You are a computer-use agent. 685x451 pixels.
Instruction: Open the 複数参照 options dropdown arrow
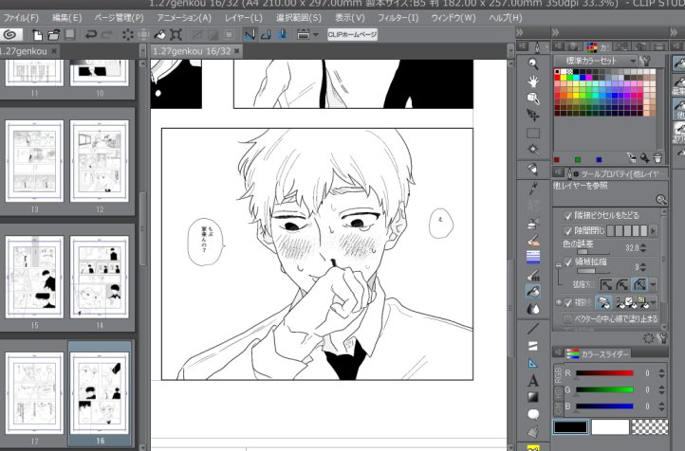[x=653, y=302]
